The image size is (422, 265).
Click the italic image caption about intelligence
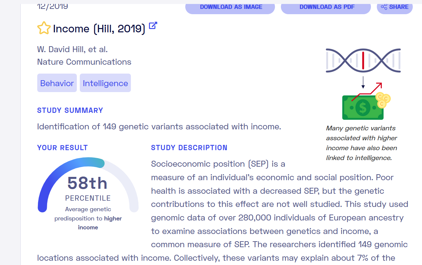[362, 143]
